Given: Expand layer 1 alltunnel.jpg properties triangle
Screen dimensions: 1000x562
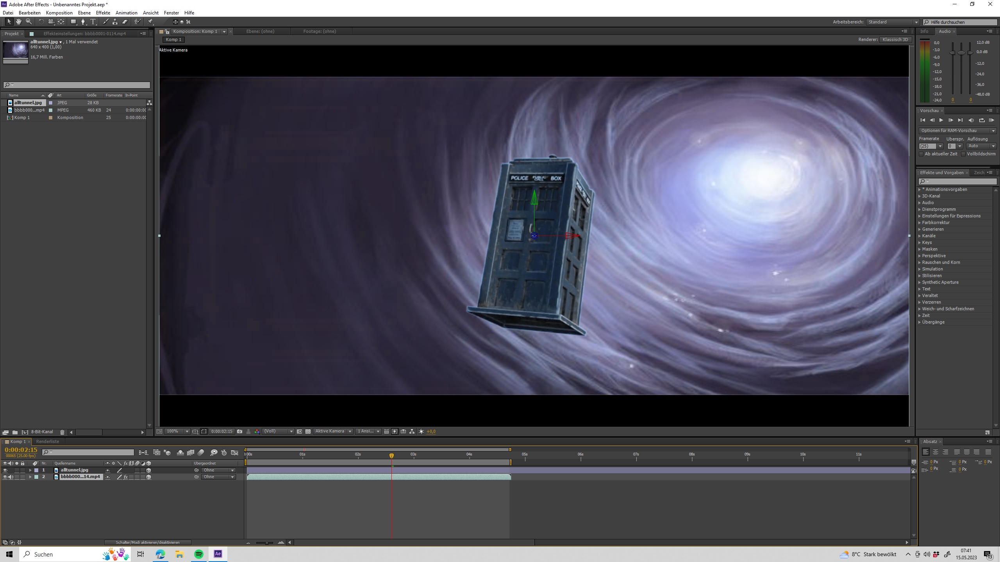Looking at the screenshot, I should [x=30, y=470].
